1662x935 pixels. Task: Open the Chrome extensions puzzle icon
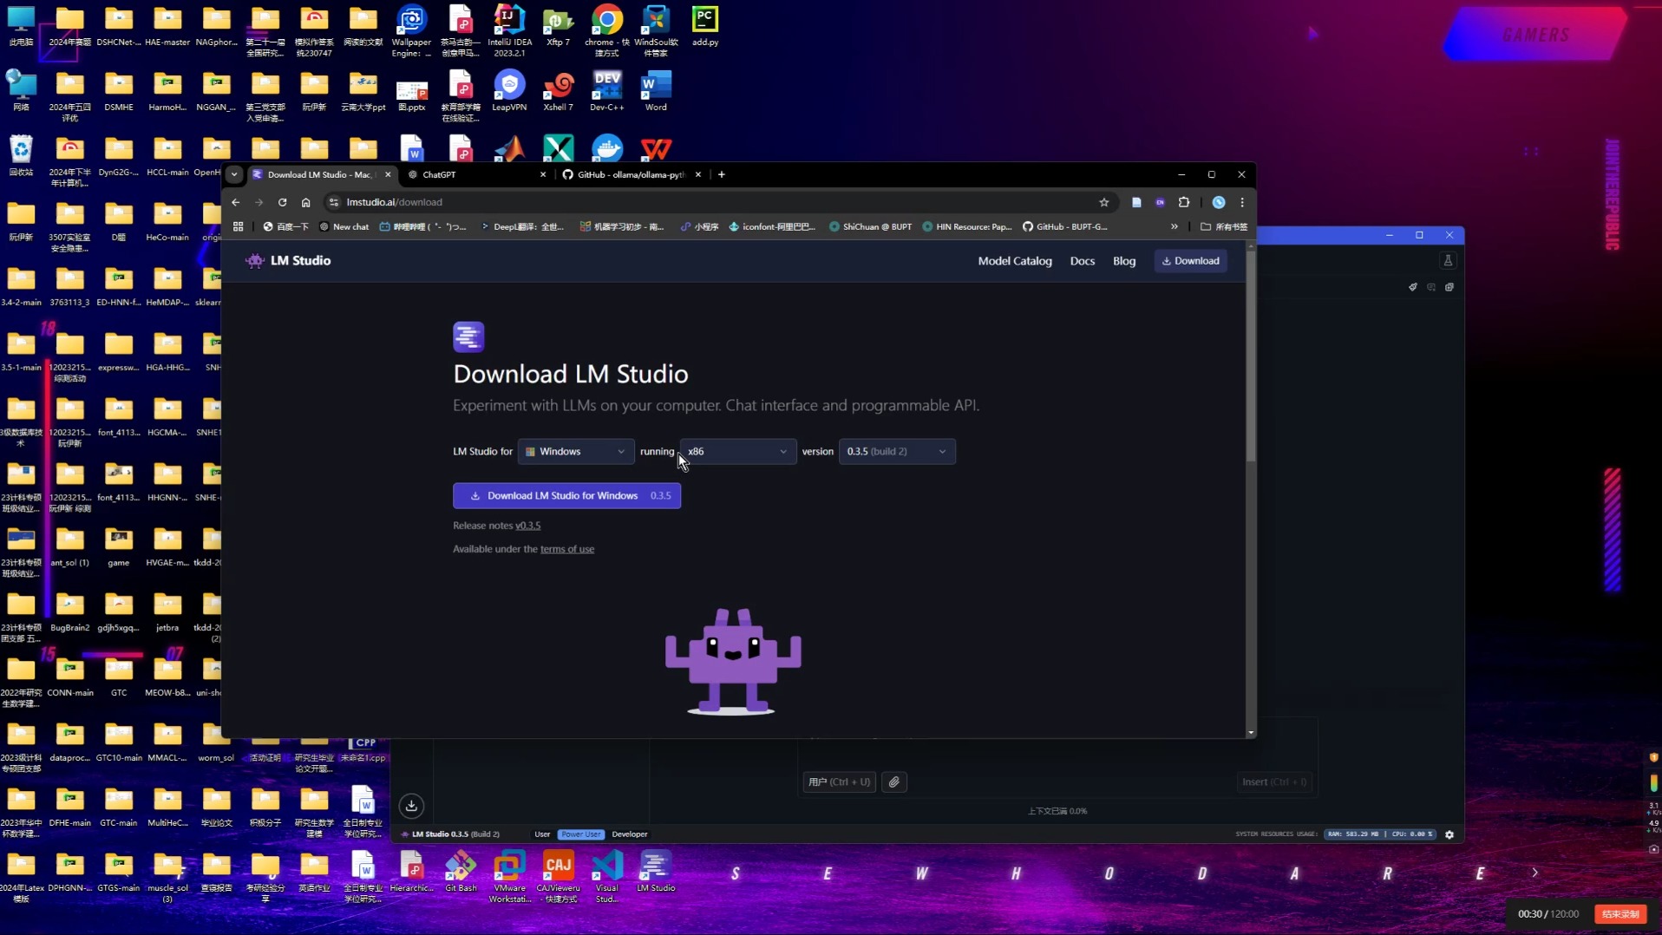tap(1183, 202)
